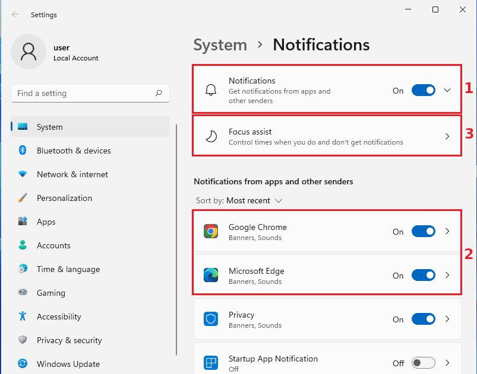Click the Microsoft Edge app icon
The width and height of the screenshot is (477, 374).
[211, 275]
